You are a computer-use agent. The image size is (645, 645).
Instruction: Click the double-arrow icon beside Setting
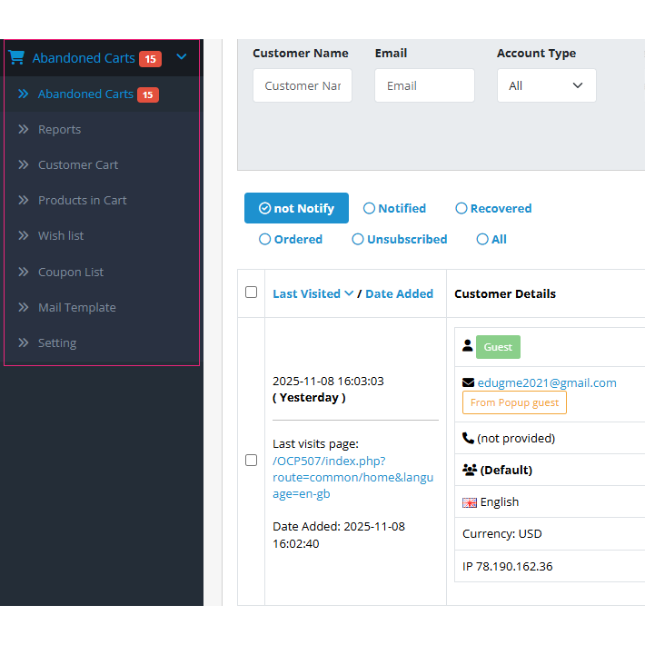(x=24, y=342)
